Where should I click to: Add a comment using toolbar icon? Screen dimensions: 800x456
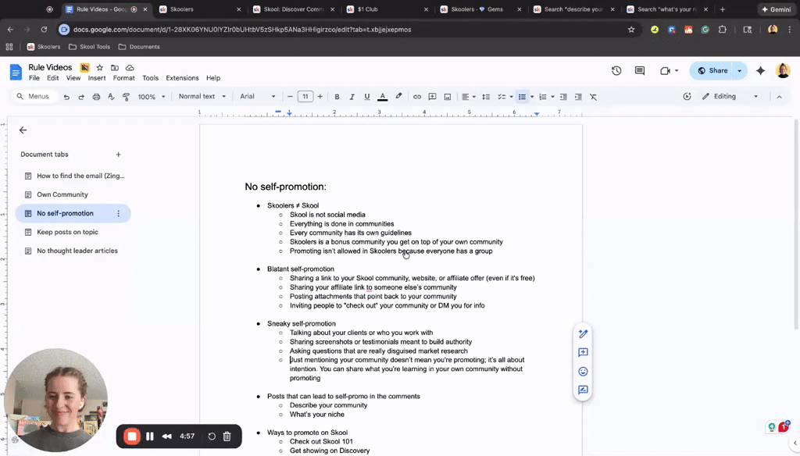tap(432, 96)
